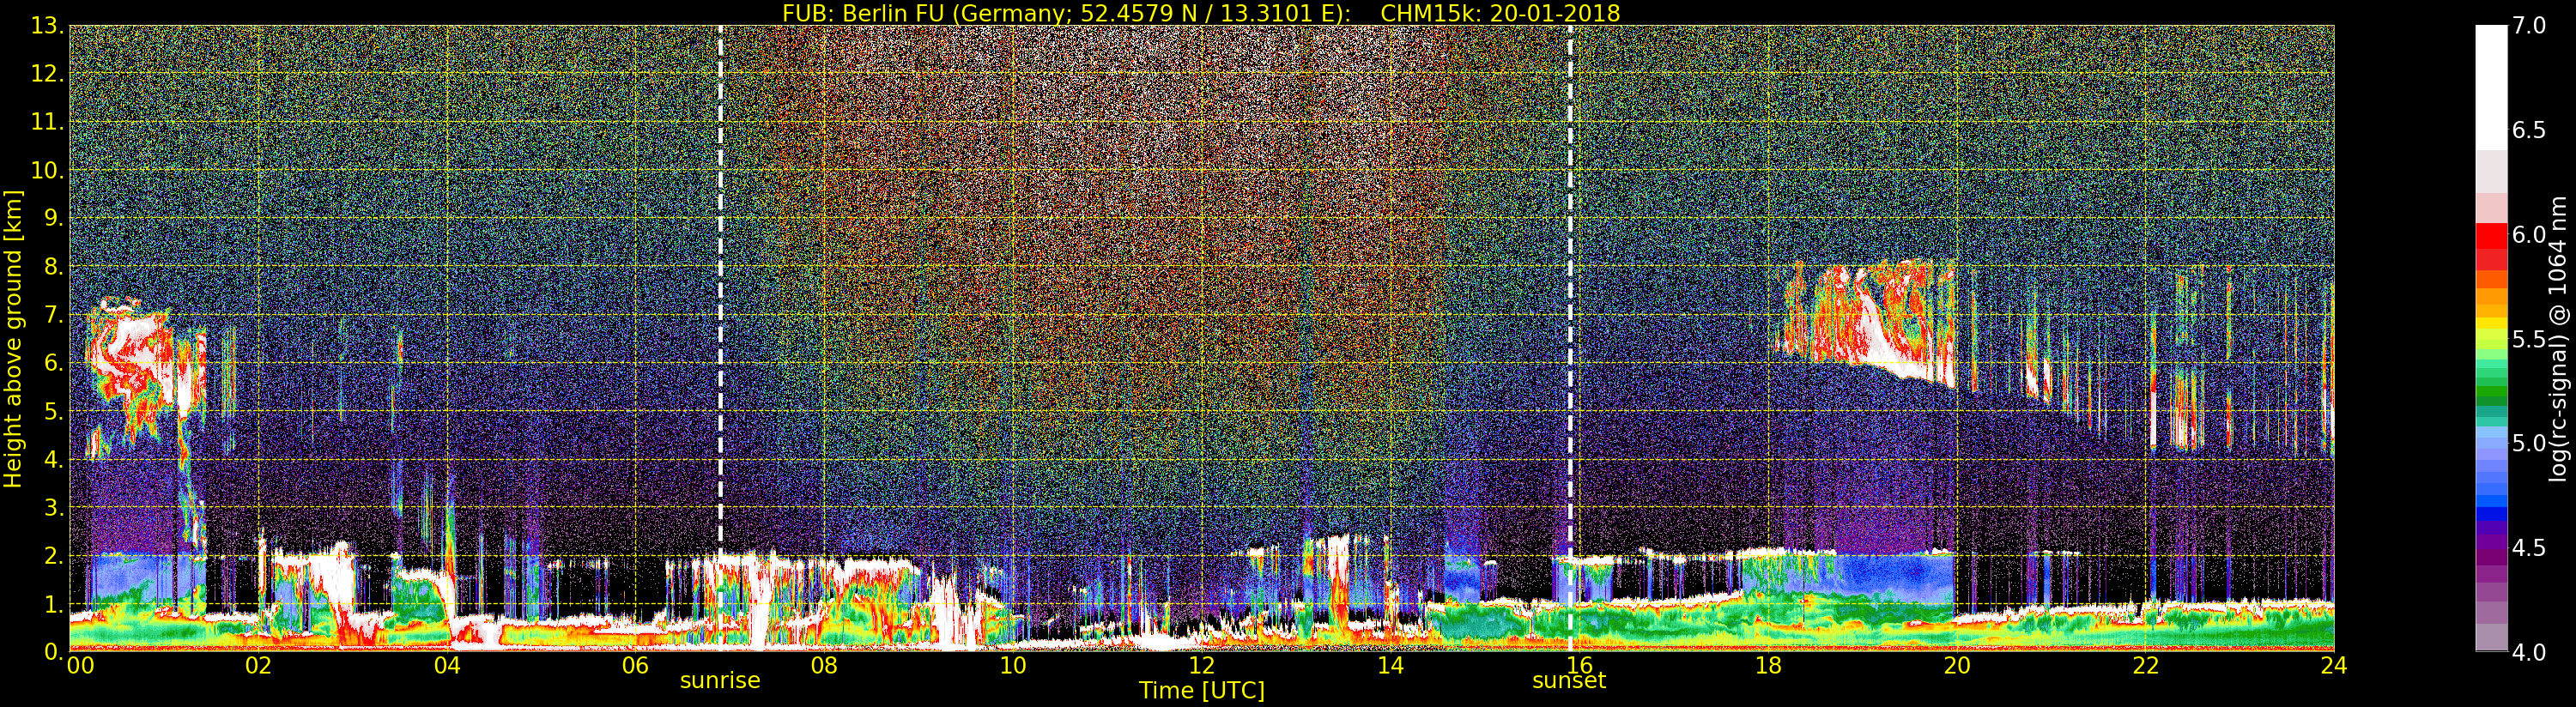Click the x-axis tick label '12'

click(x=1202, y=665)
